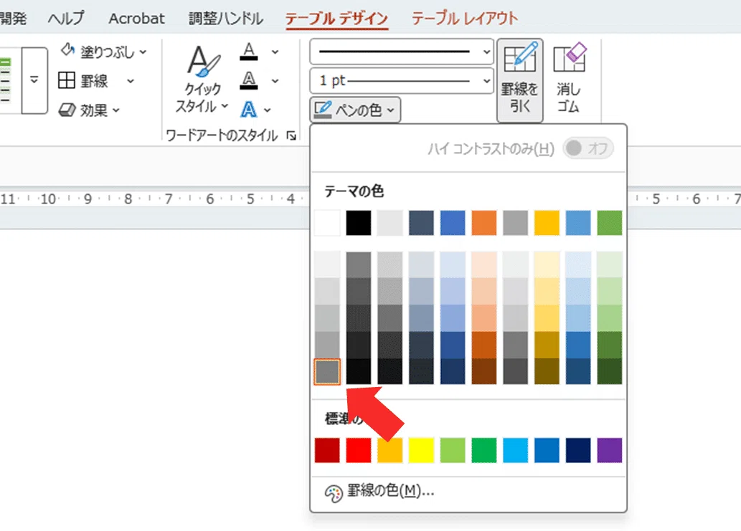Select green theme color swatch in top row
Image resolution: width=741 pixels, height=531 pixels.
pos(610,223)
